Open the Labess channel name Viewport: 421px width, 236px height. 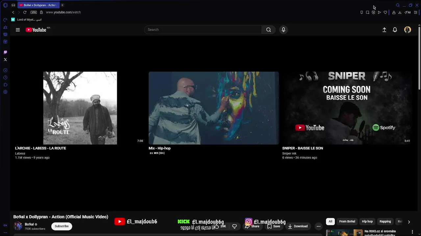[x=20, y=153]
